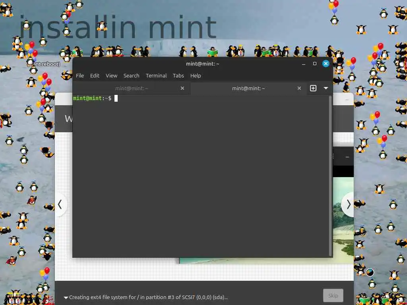Open the Terminal menu
The height and width of the screenshot is (305, 407).
click(156, 75)
